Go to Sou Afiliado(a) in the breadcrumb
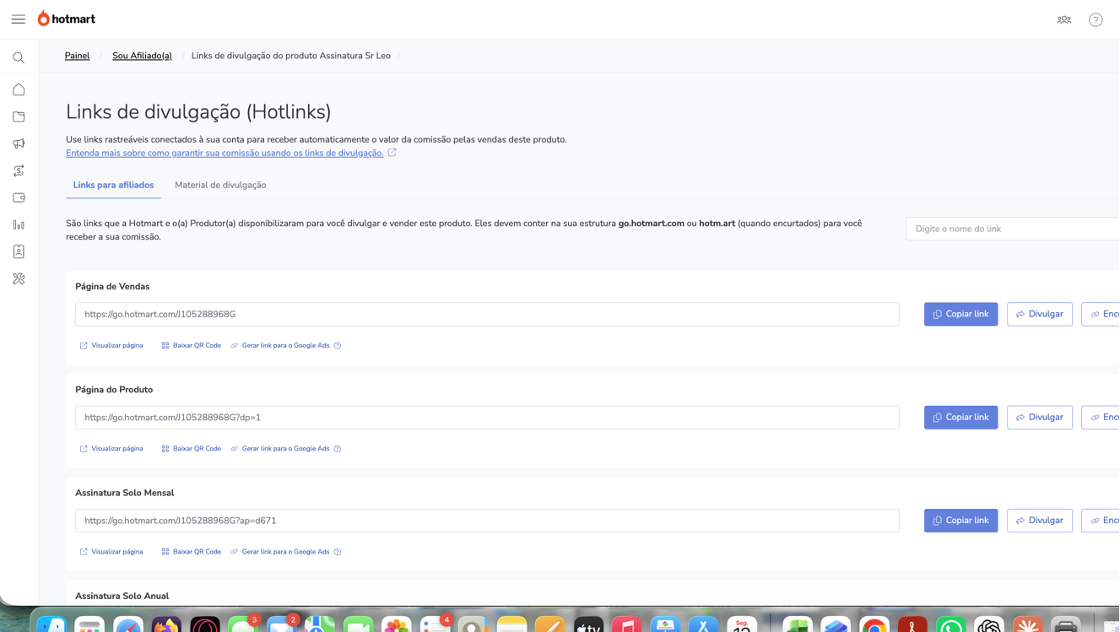Viewport: 1120px width, 632px height. pyautogui.click(x=142, y=56)
